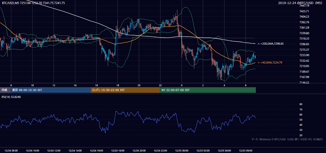Click price axis label 7189.47

click(304, 72)
